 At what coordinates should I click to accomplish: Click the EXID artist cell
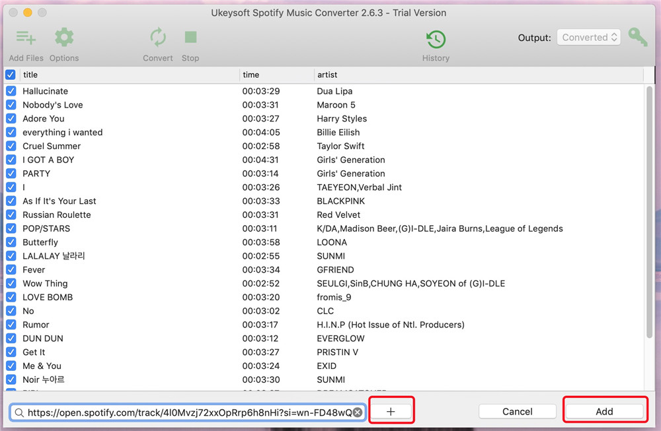[x=327, y=366]
